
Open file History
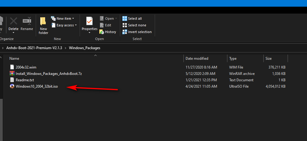pyautogui.click(x=108, y=32)
